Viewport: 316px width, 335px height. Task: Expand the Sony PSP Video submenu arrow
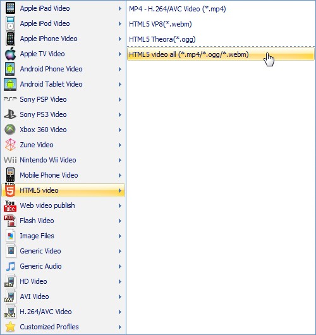(120, 100)
